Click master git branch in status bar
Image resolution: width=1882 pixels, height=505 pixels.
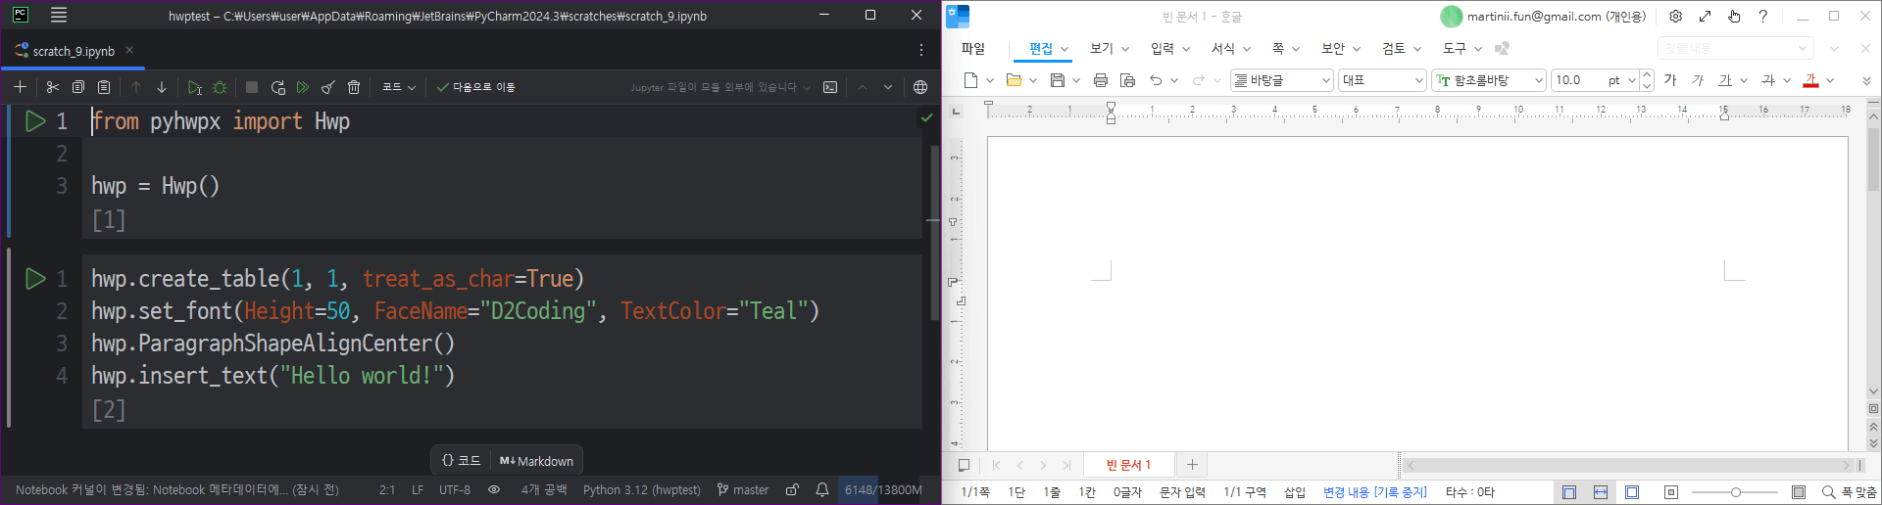(x=743, y=489)
